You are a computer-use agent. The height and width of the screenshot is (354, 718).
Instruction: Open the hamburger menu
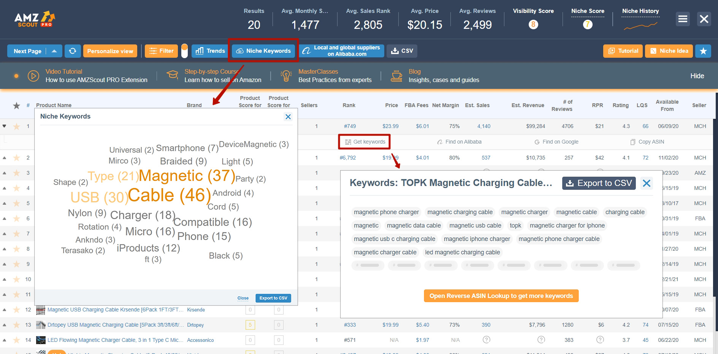pos(682,19)
